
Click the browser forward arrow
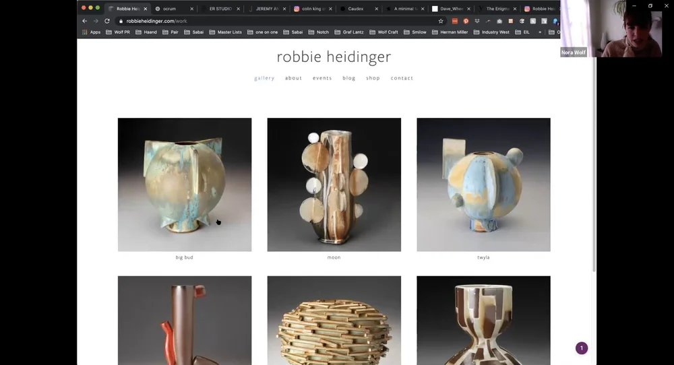tap(96, 21)
